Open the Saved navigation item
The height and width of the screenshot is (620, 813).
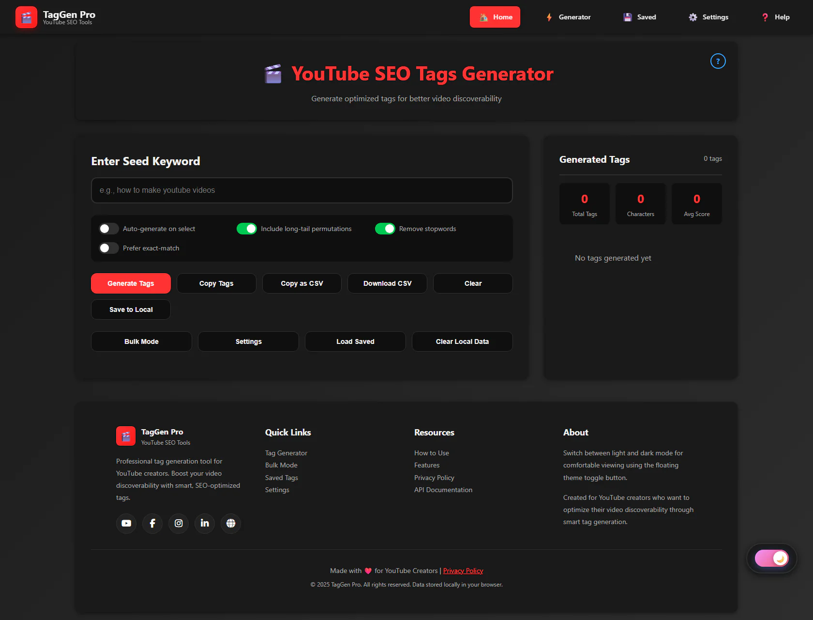pyautogui.click(x=640, y=17)
